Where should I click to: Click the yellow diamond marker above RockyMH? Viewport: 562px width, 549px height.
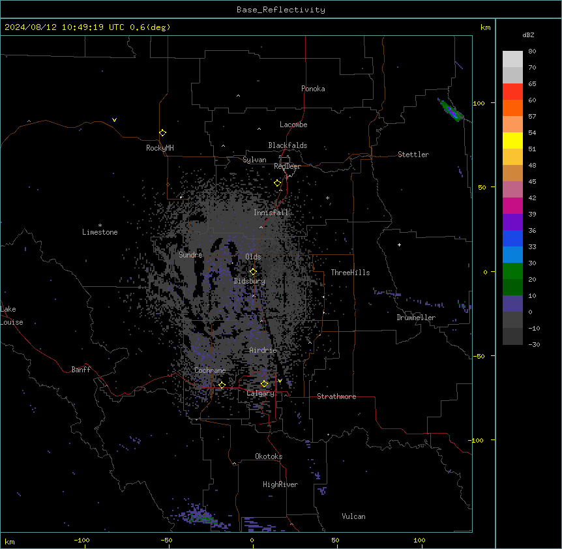[x=162, y=133]
